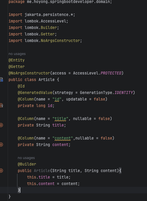
Task: Click the @GeneratedValue annotation
Action: pyautogui.click(x=35, y=93)
